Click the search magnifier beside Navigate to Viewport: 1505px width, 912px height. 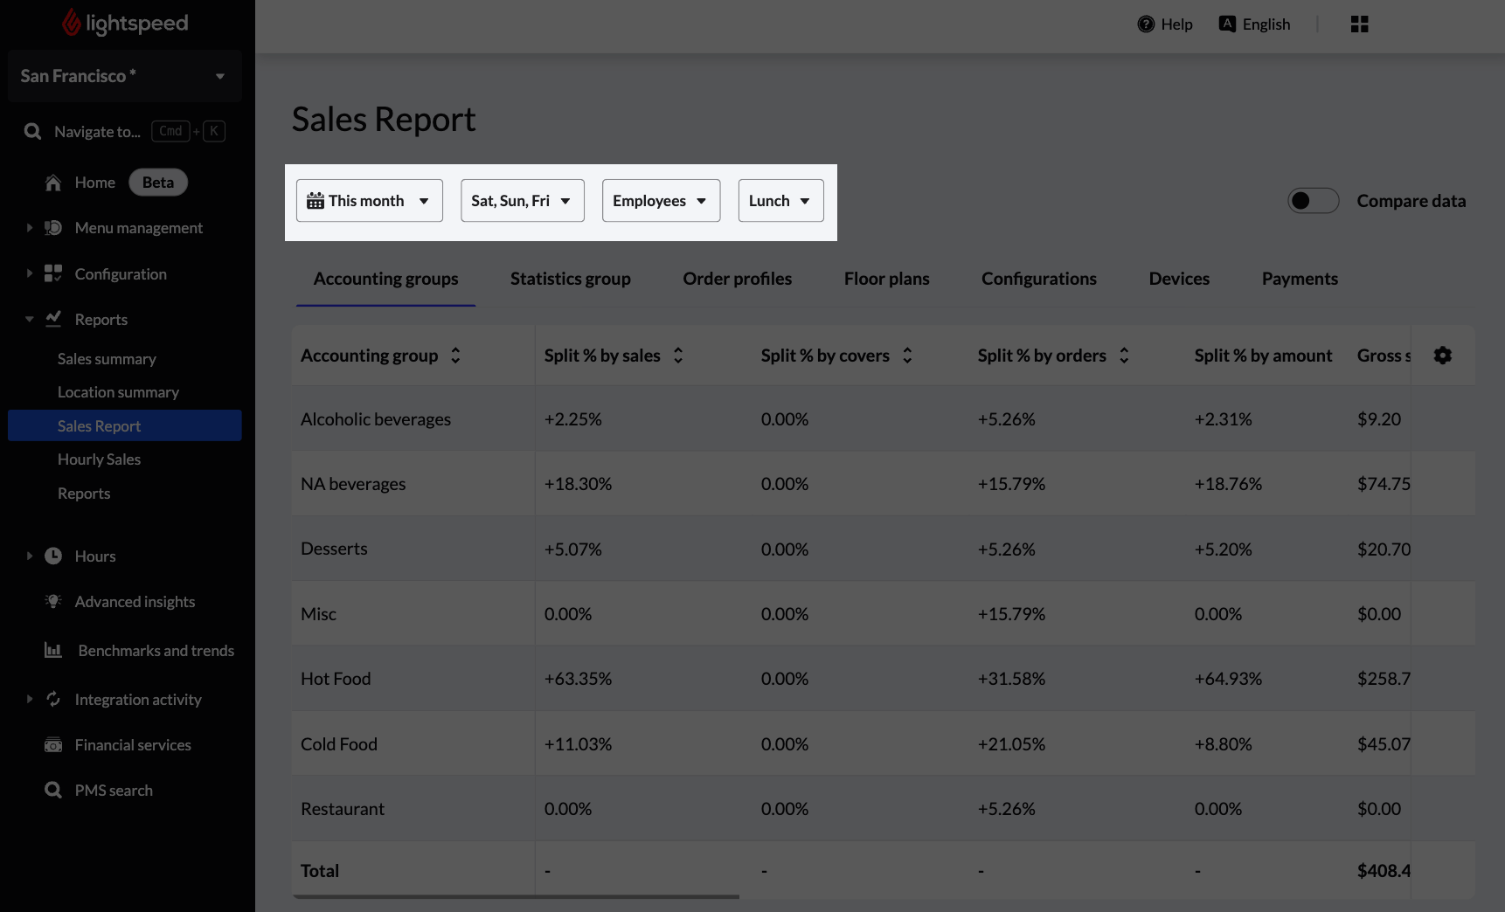(33, 131)
